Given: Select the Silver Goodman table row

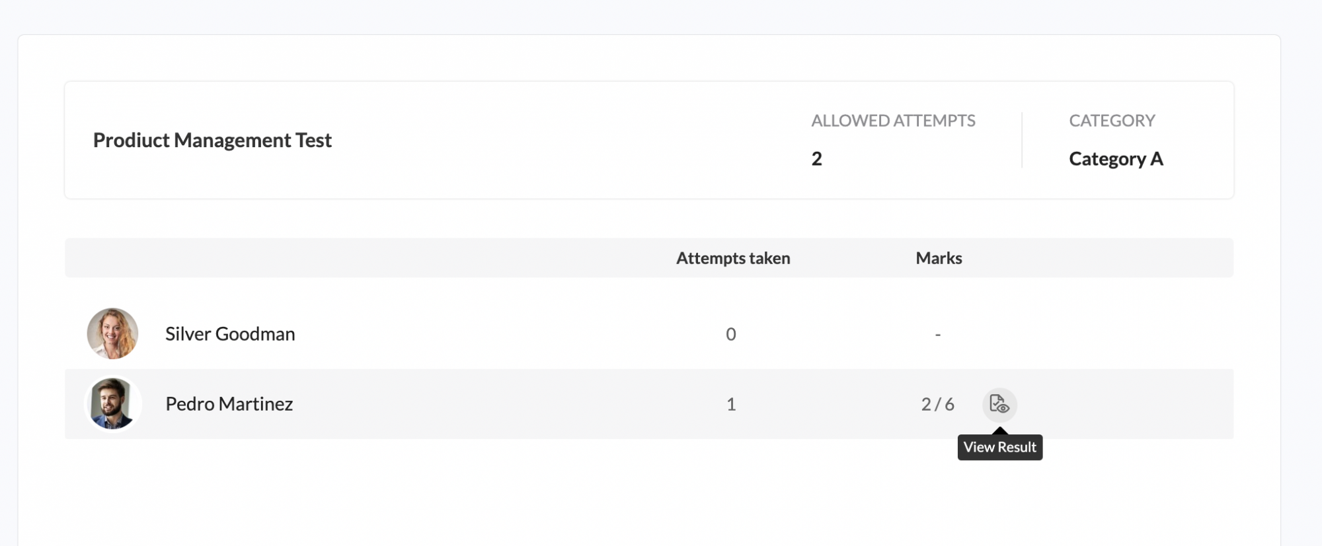Looking at the screenshot, I should click(649, 333).
